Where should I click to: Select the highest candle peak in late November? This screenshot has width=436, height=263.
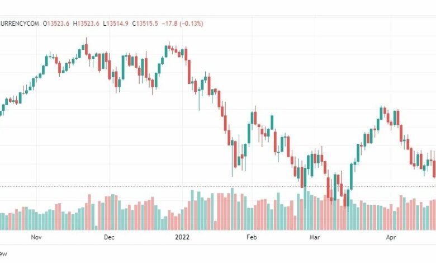click(86, 46)
